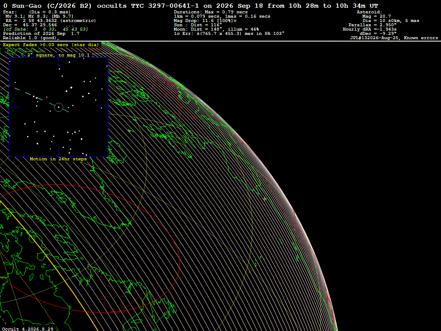Select the 1σ Err ellipse value line
441x331 pixels.
click(229, 34)
